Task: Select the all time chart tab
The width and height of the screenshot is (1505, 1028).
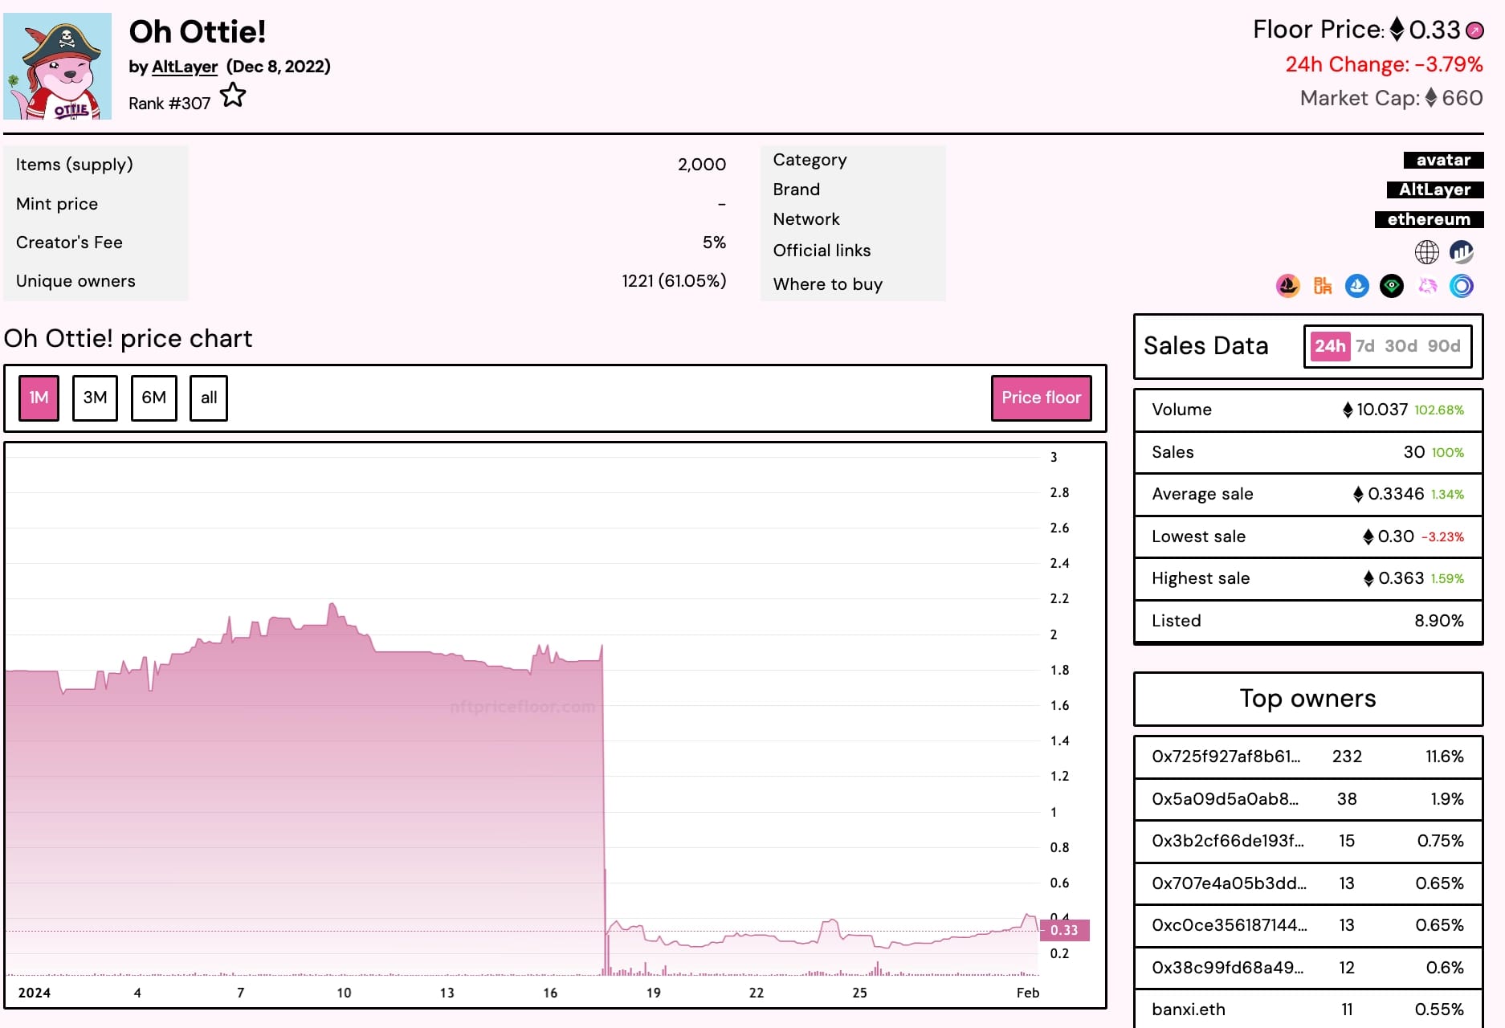Action: pos(208,398)
